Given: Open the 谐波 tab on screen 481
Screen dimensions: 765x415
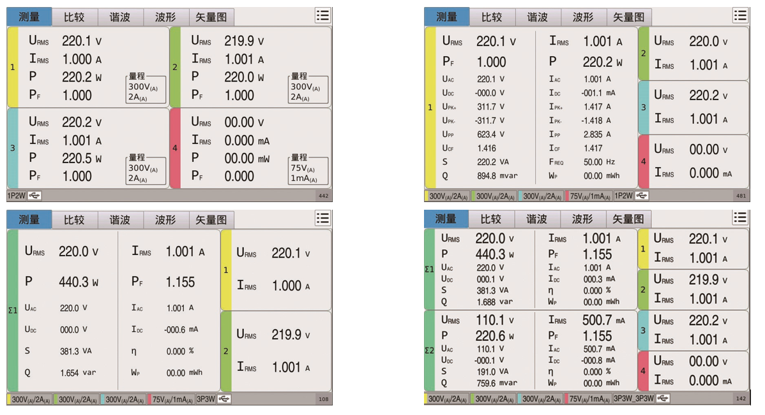Looking at the screenshot, I should [x=538, y=17].
